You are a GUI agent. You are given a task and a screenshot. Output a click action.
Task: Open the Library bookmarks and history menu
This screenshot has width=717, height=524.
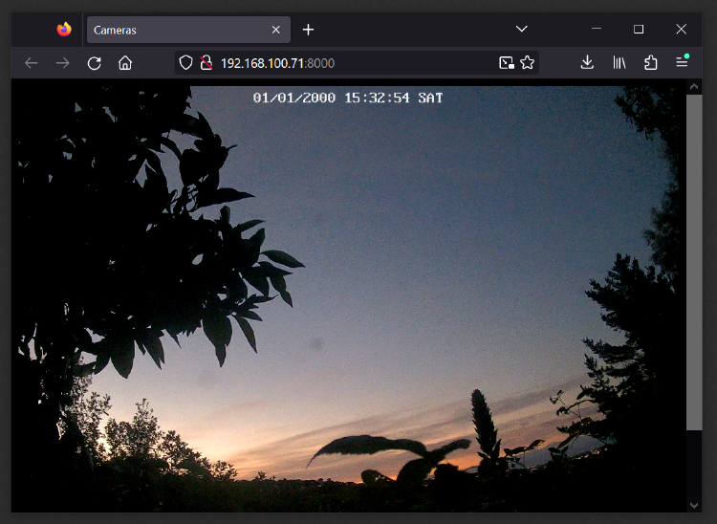(x=619, y=63)
